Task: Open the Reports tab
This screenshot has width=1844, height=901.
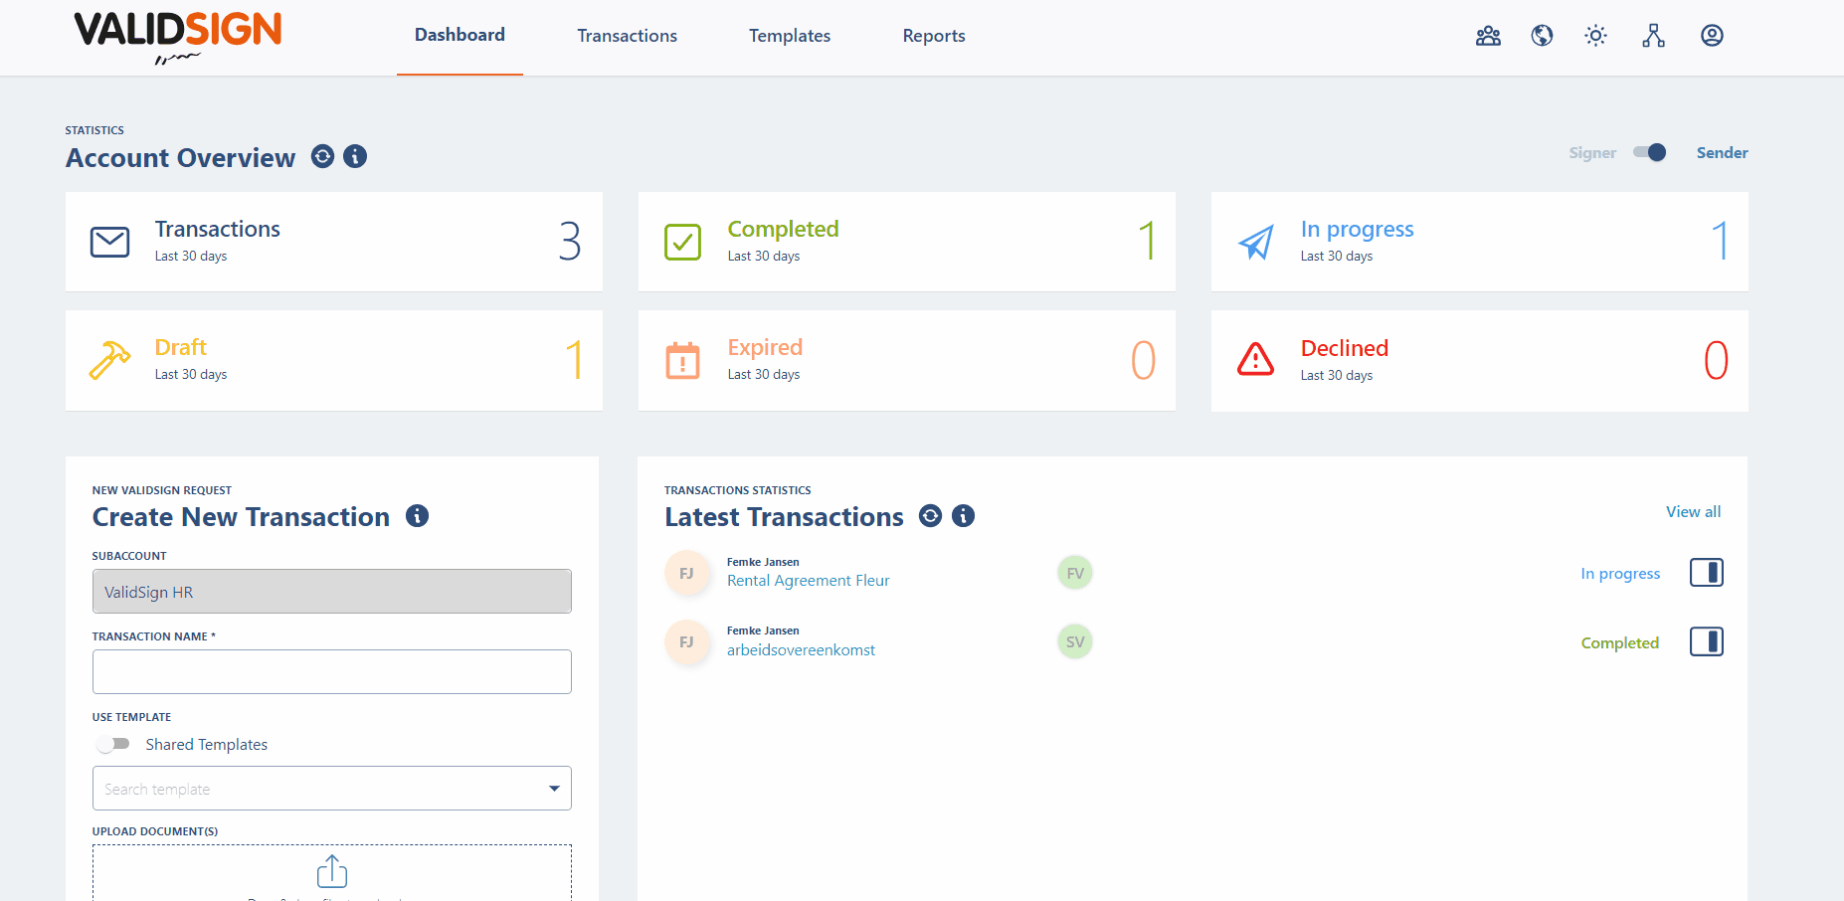Action: [x=933, y=35]
